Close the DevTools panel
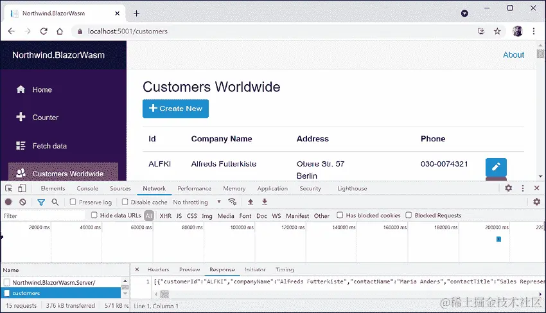This screenshot has width=546, height=313. click(x=536, y=188)
